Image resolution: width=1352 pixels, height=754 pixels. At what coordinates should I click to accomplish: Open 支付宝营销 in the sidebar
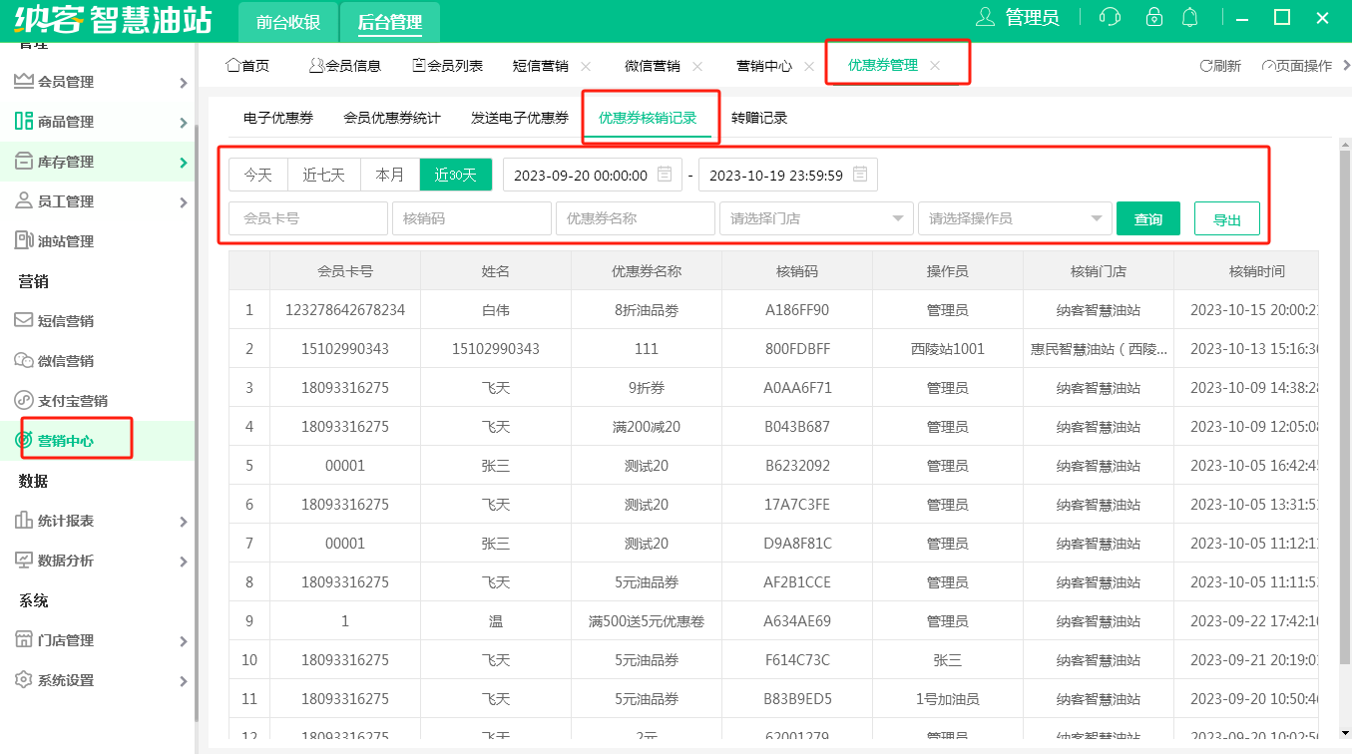(72, 401)
